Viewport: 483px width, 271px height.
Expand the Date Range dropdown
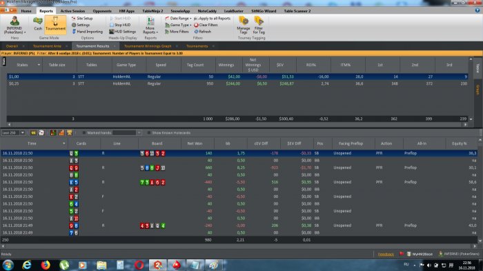click(178, 19)
